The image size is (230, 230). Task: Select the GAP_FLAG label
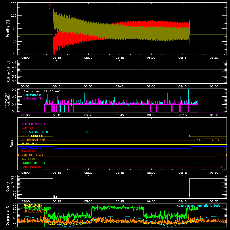coord(28,128)
